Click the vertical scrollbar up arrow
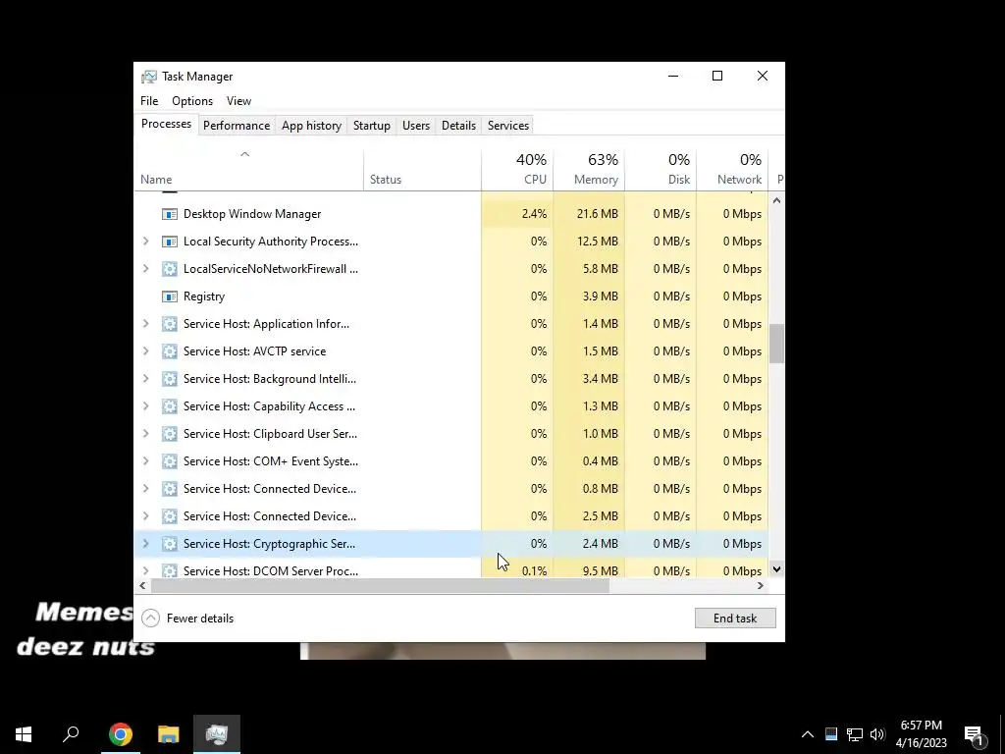This screenshot has height=754, width=1005. [x=777, y=200]
